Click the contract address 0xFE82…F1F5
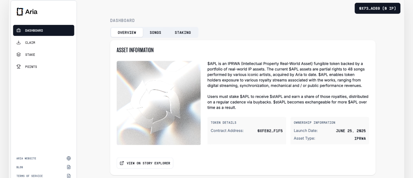Image resolution: width=413 pixels, height=178 pixels. (x=270, y=131)
